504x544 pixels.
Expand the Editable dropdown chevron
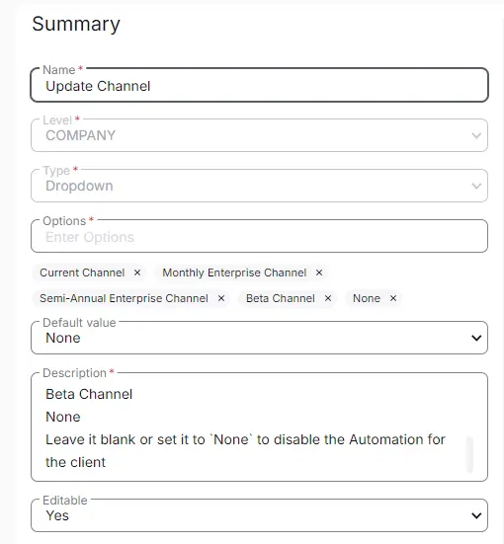476,516
